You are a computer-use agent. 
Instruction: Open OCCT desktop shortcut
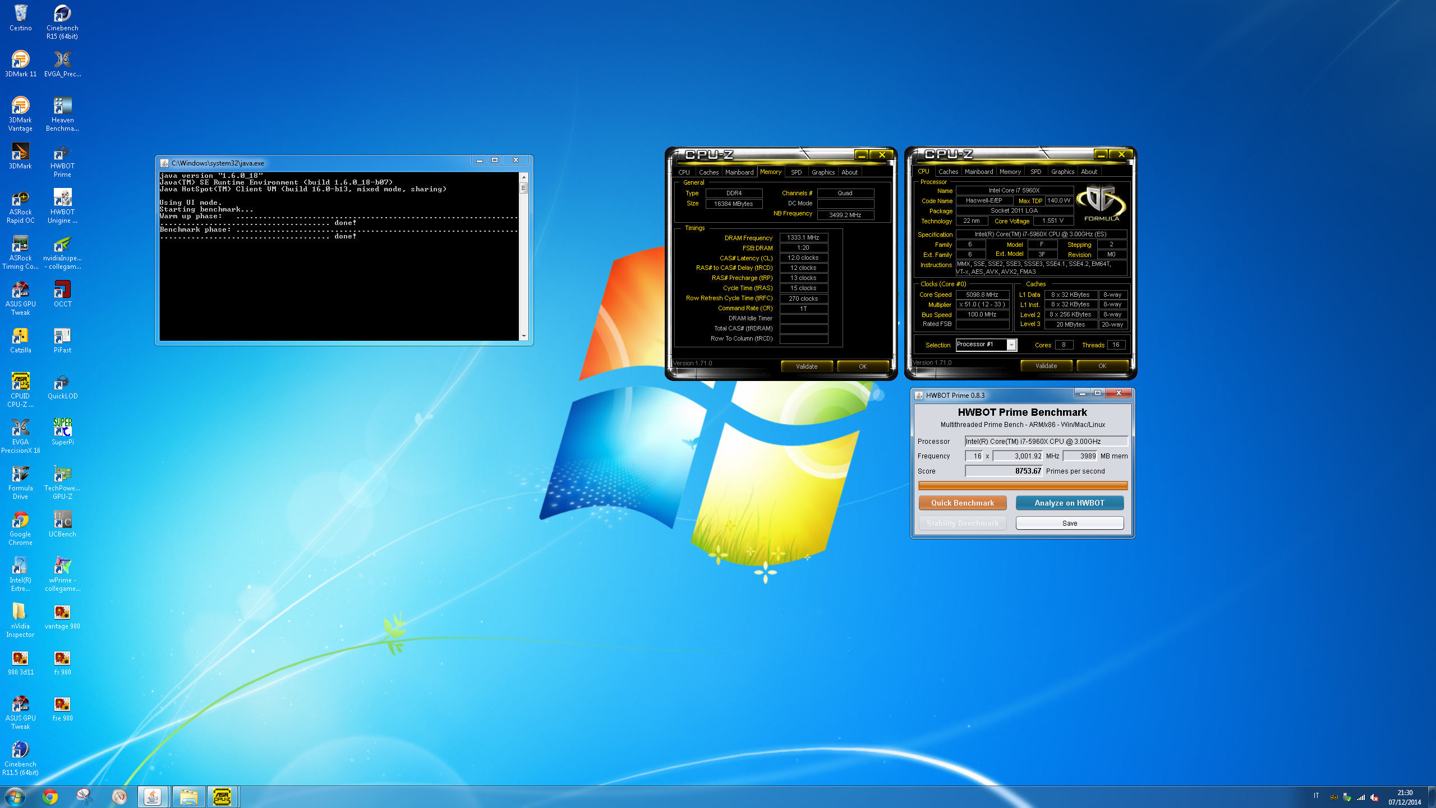click(x=62, y=294)
